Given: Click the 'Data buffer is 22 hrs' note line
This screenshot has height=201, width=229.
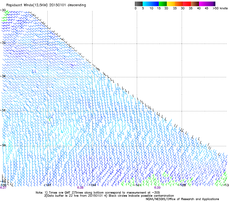Looking at the screenshot, I should (x=109, y=196).
